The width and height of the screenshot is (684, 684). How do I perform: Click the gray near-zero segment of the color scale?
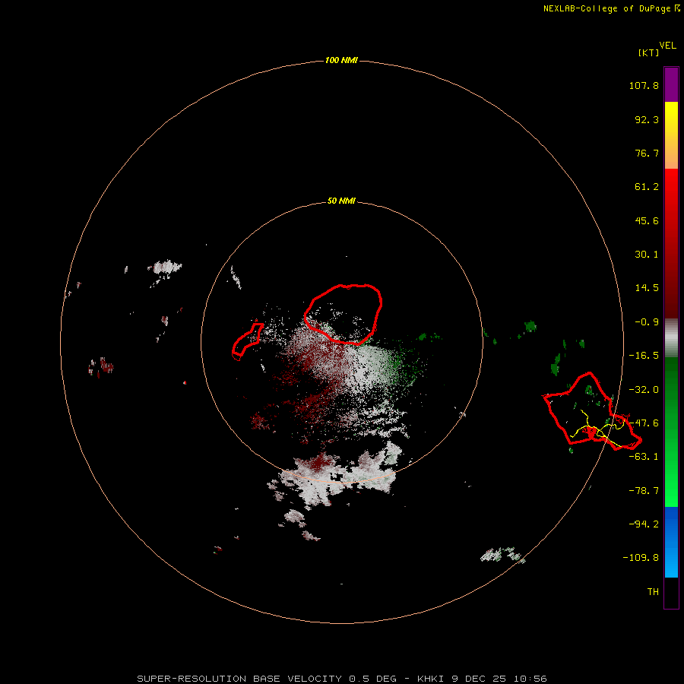pyautogui.click(x=671, y=338)
